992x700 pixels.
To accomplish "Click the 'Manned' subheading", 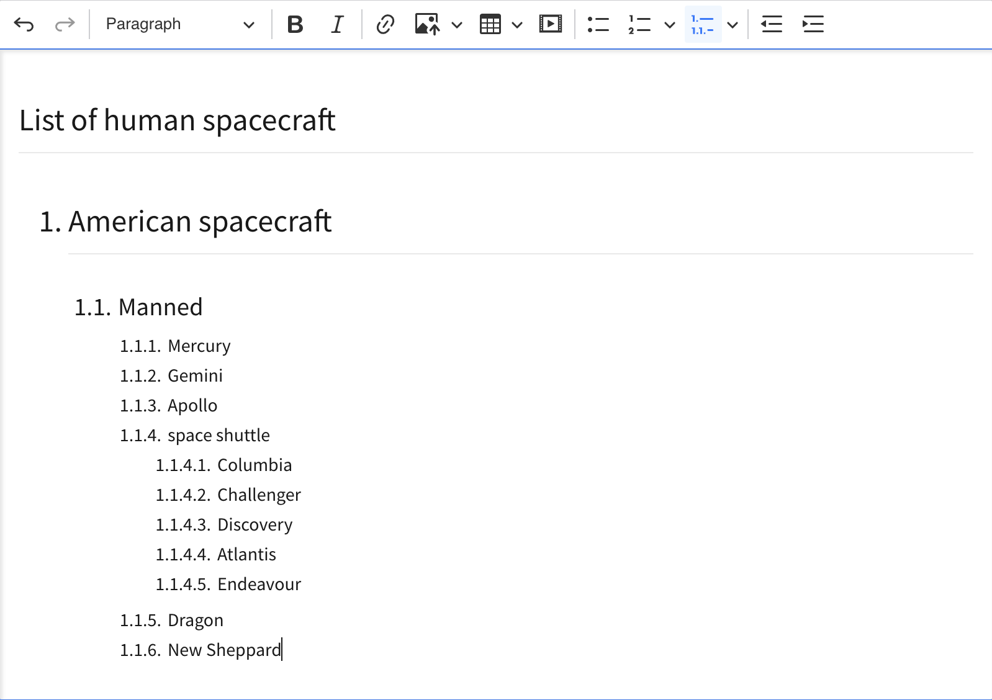I will coord(161,307).
